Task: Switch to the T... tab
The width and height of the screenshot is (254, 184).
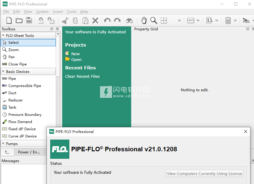Action: [x=7, y=152]
